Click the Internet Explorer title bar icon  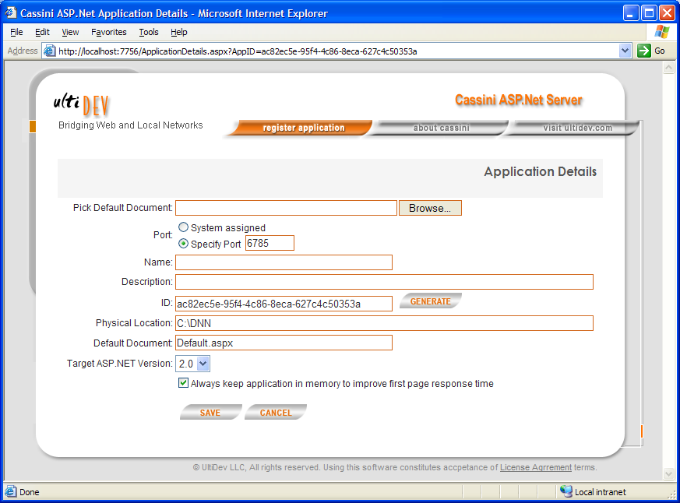click(11, 13)
